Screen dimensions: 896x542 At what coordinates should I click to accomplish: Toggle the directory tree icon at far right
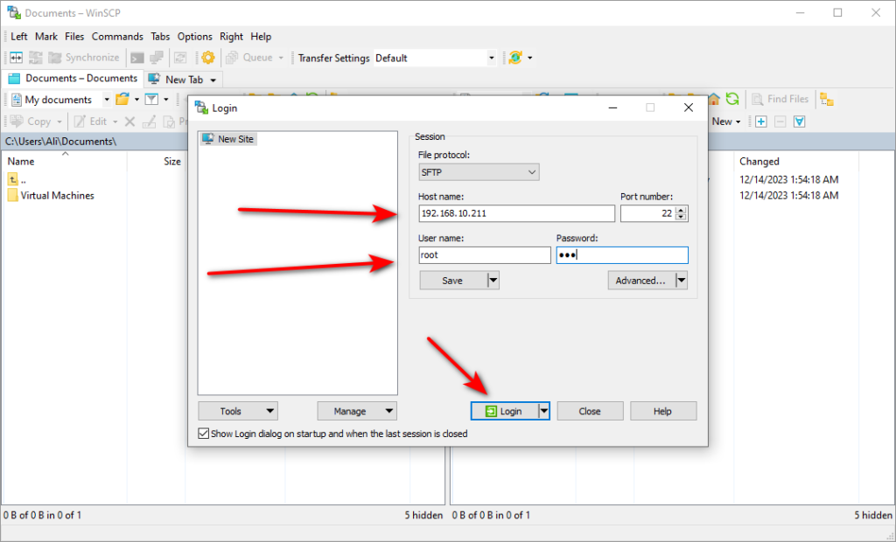[x=826, y=100]
